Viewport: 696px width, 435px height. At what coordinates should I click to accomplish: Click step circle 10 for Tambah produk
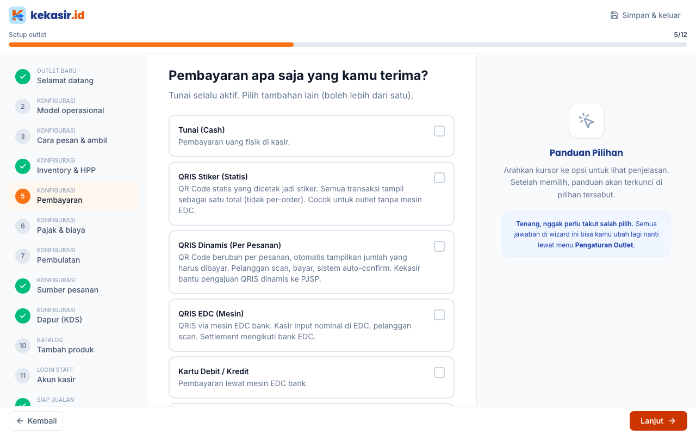pos(23,346)
